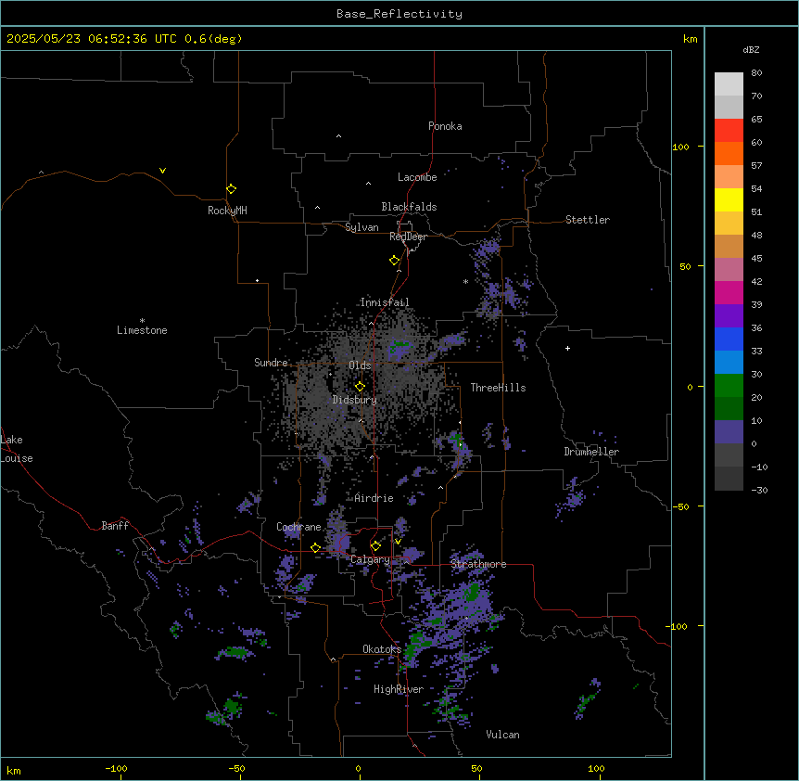Select the red 65-60 dBZ legend swatch

coord(729,131)
